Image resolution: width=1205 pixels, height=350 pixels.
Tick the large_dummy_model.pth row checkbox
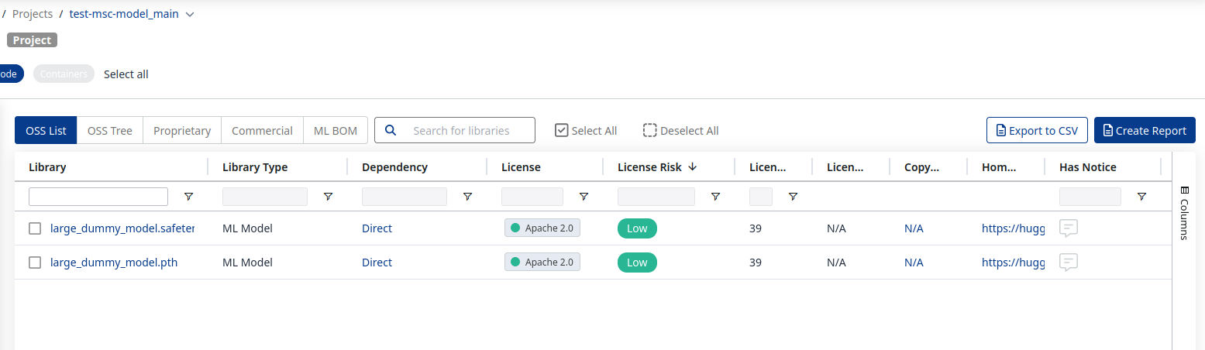pyautogui.click(x=35, y=262)
